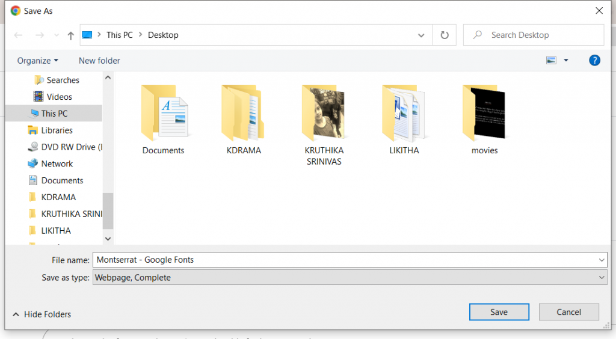The width and height of the screenshot is (616, 339).
Task: Select Network in the navigation tree
Action: point(57,163)
